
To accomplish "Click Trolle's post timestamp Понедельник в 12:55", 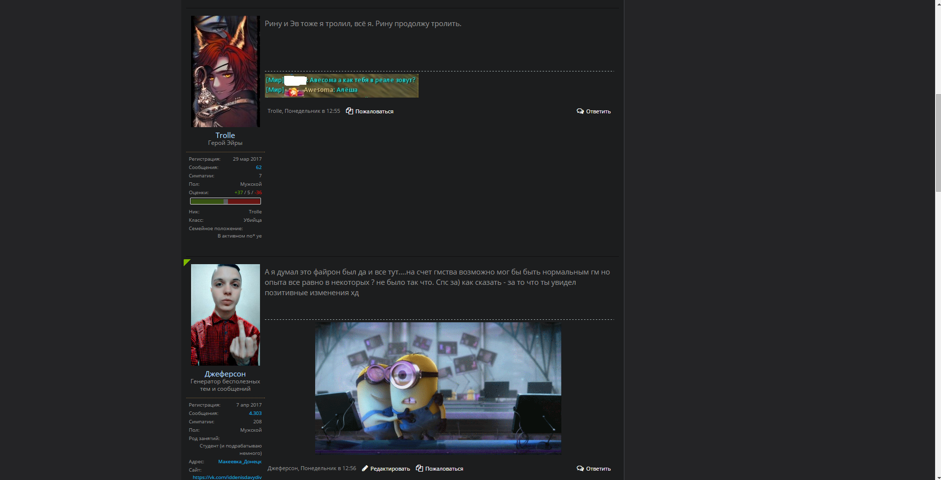I will pyautogui.click(x=312, y=111).
